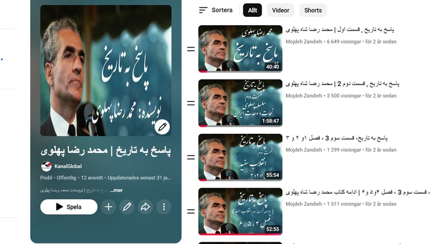Viewport: 430px width, 244px height.
Task: Click the drag handle beside the 40:40 video
Action: point(191,49)
